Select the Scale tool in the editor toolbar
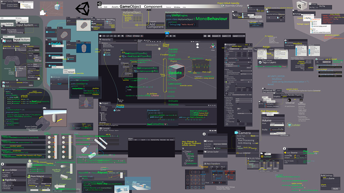The height and width of the screenshot is (193, 344). click(112, 36)
